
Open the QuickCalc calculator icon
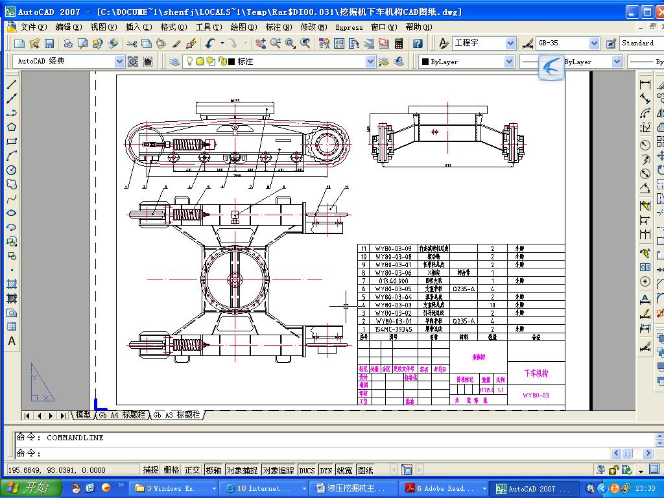click(x=399, y=43)
